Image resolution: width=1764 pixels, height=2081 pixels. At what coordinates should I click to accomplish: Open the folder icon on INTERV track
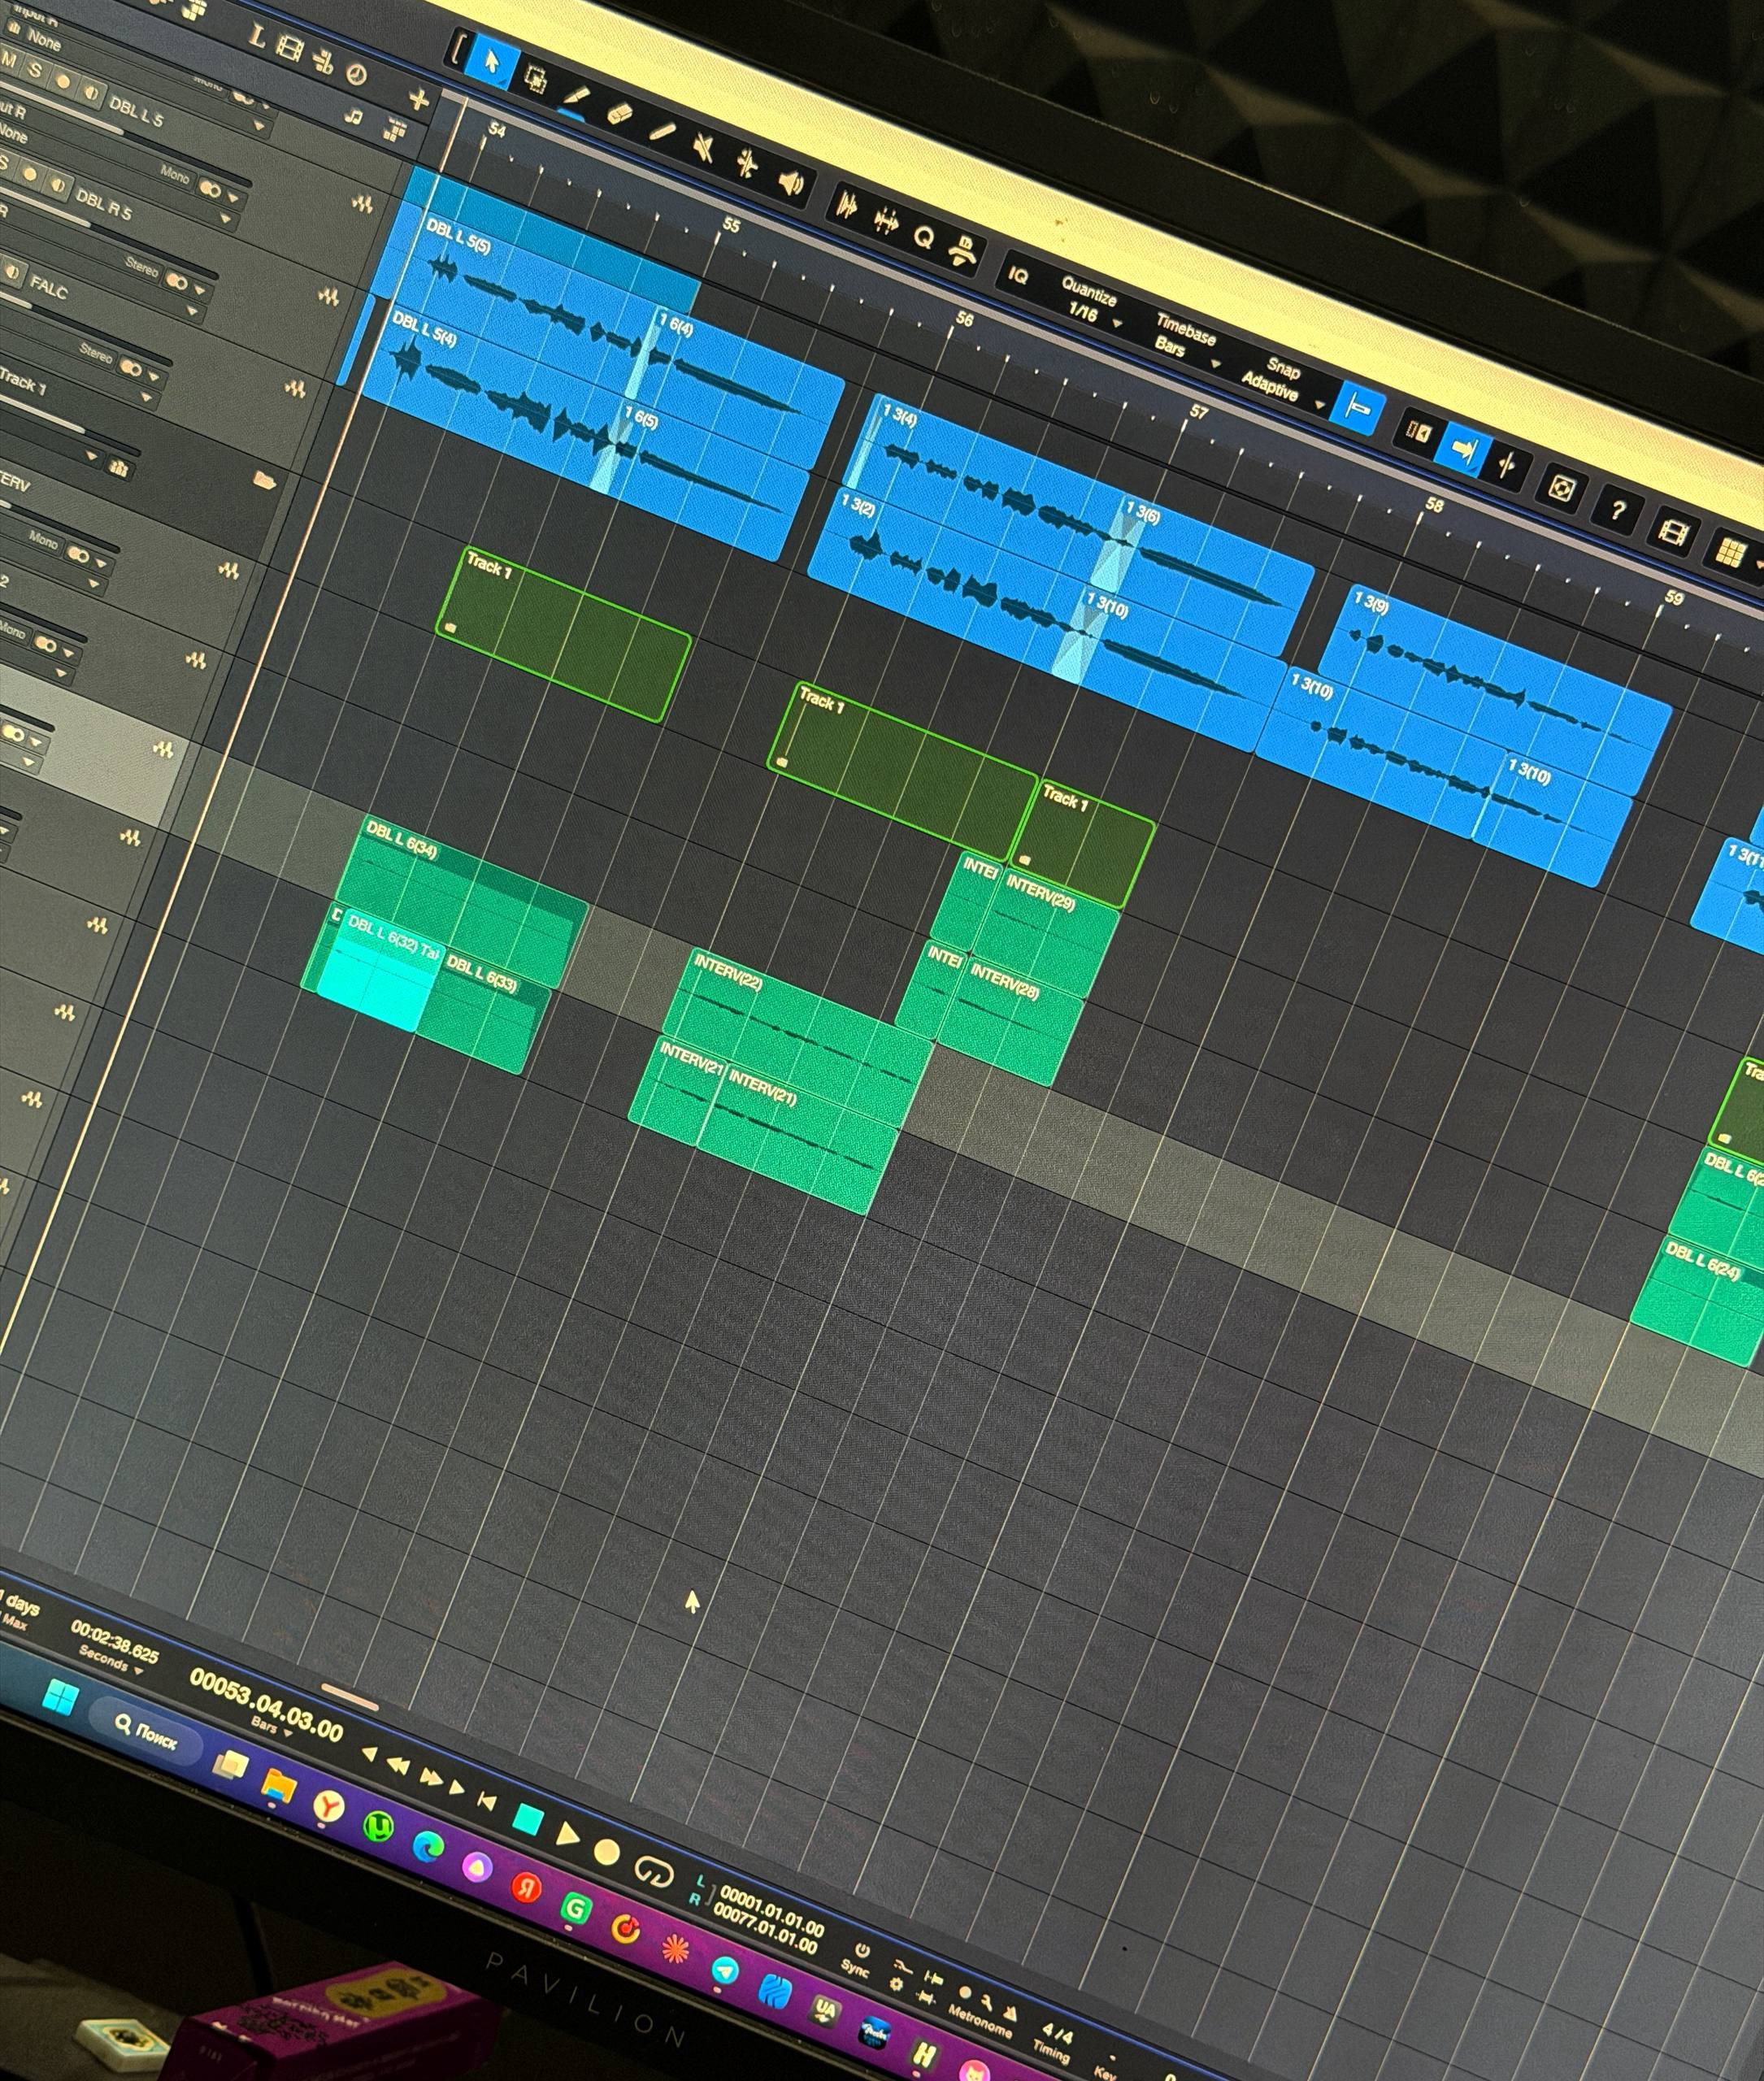click(265, 480)
